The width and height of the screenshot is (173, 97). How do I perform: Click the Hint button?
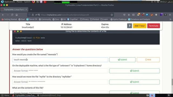(148, 60)
